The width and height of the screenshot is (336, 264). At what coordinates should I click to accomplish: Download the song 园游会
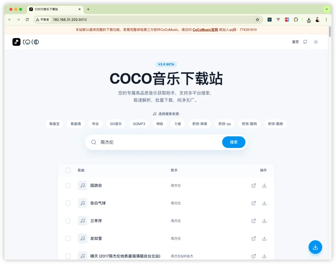click(264, 185)
